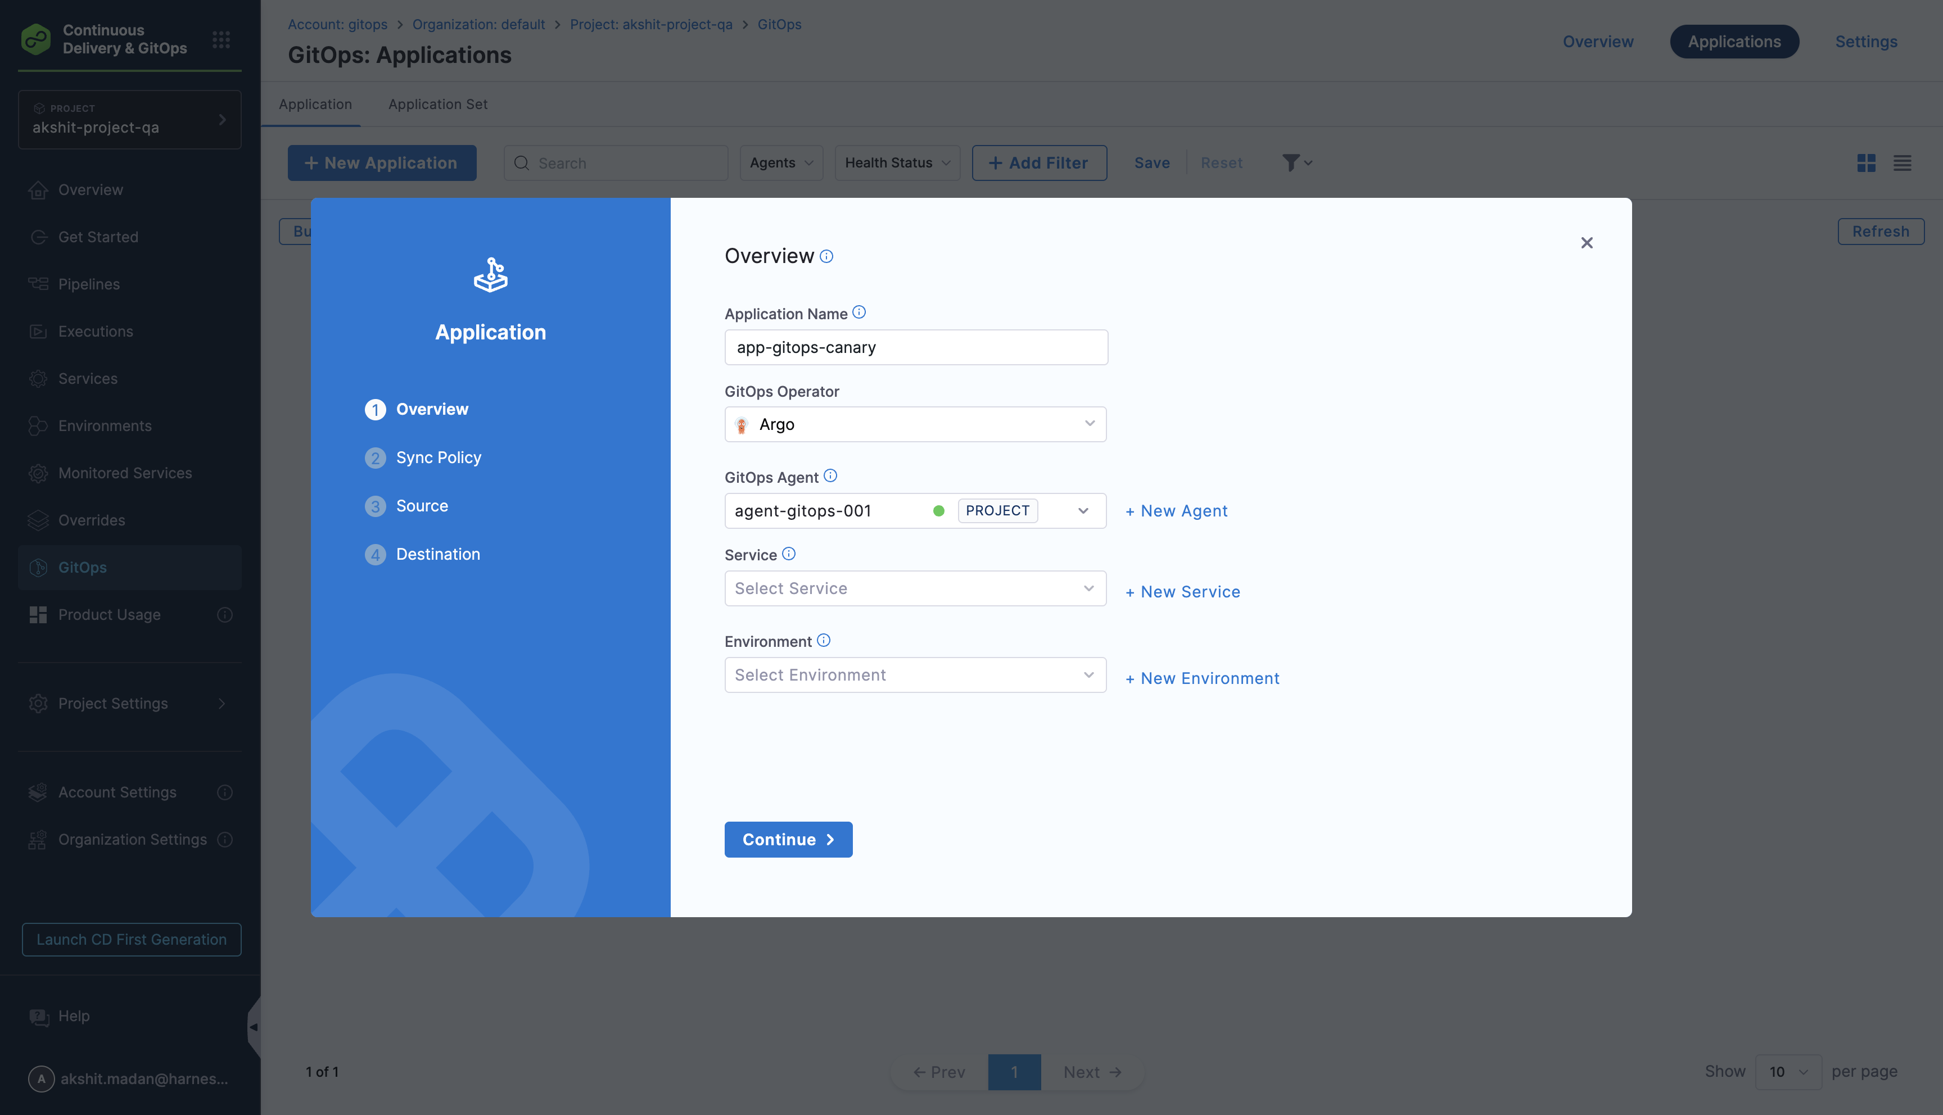Click the Continue button in the dialog
The width and height of the screenshot is (1943, 1115).
point(788,839)
